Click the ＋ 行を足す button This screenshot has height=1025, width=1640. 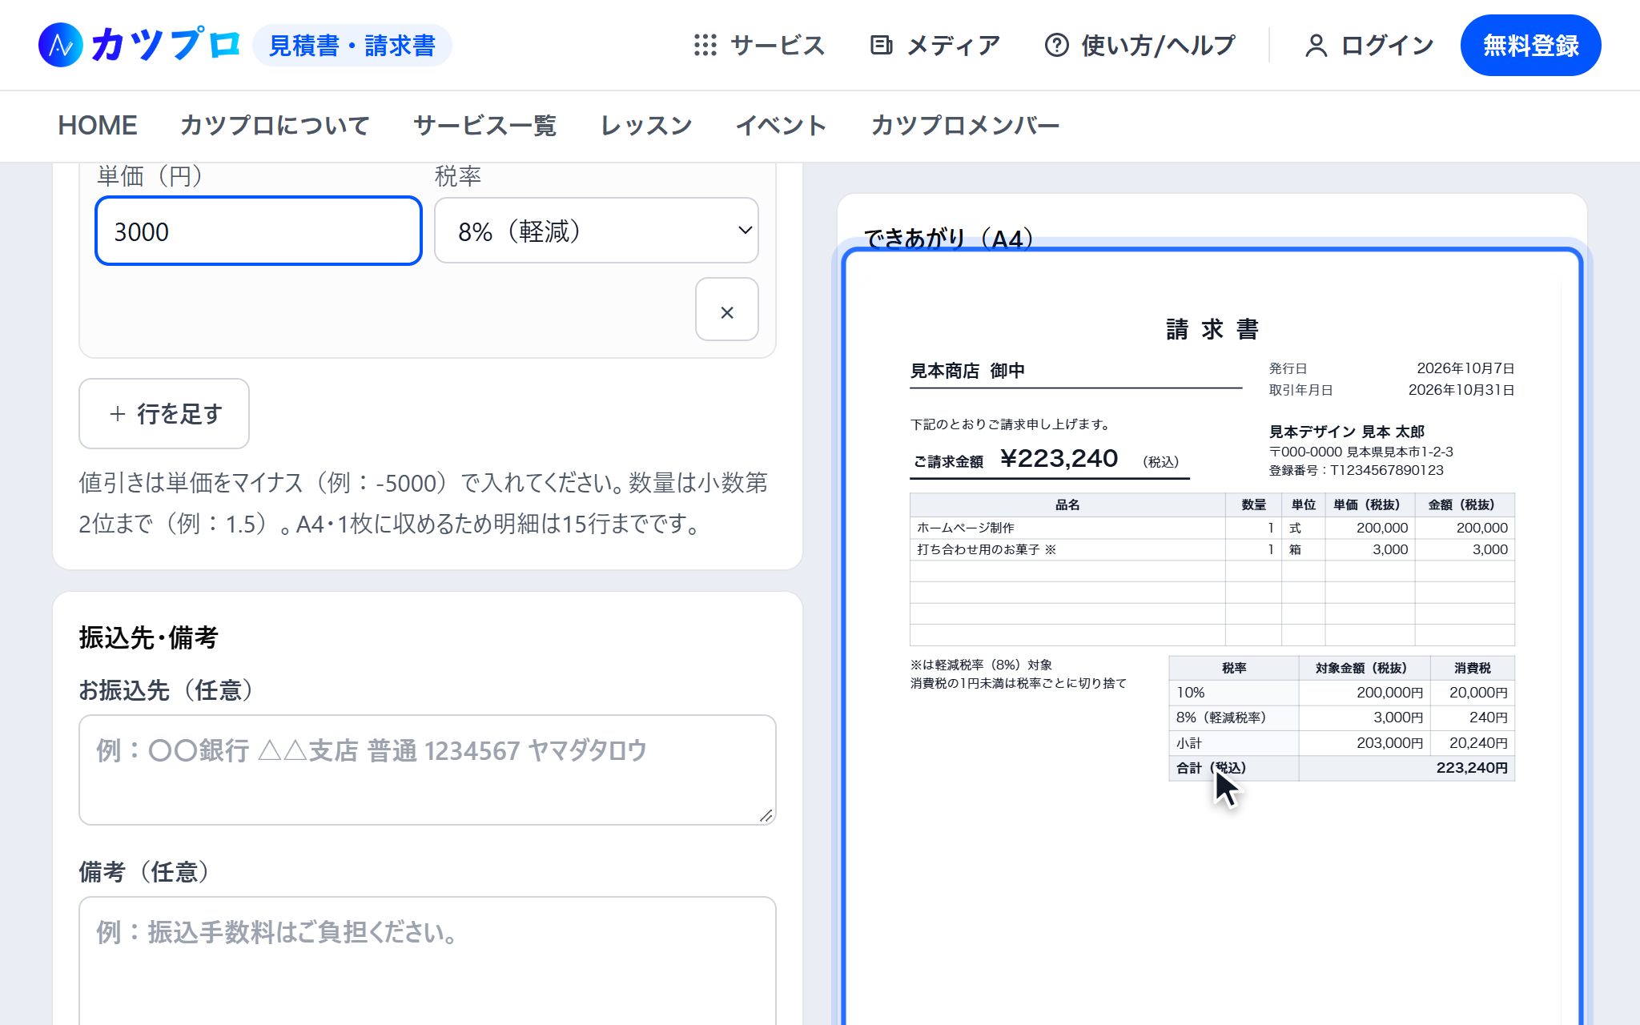(164, 413)
